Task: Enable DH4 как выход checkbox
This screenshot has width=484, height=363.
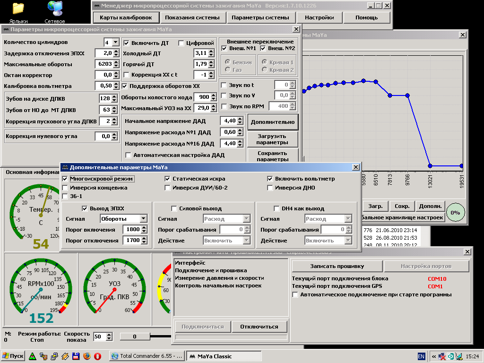Action: point(277,208)
